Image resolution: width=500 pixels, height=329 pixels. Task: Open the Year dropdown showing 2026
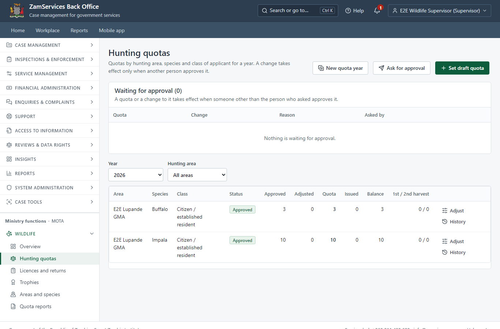pos(136,175)
